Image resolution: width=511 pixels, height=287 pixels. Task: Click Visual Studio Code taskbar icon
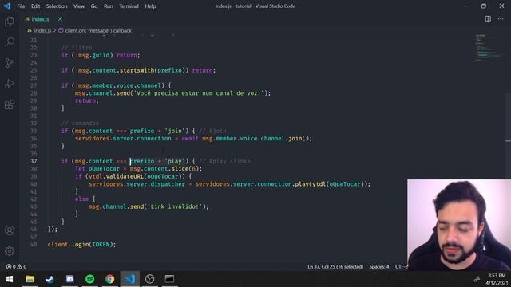point(129,279)
